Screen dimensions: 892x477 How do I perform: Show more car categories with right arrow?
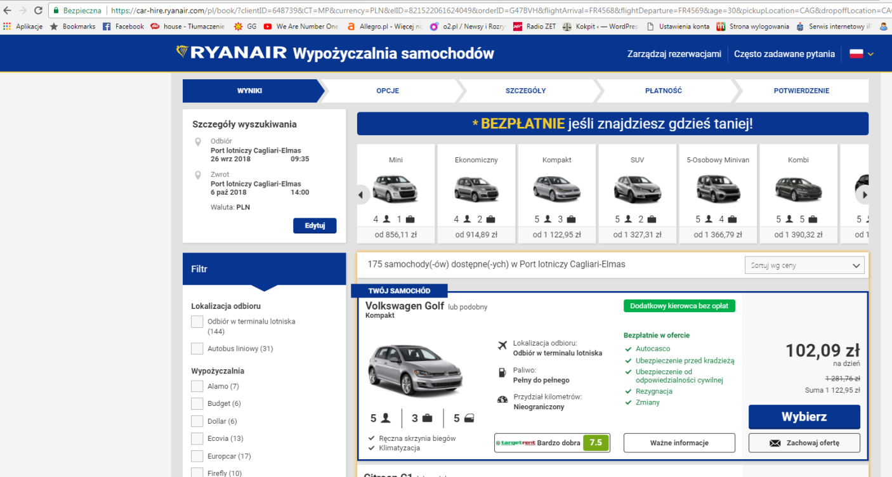[863, 194]
